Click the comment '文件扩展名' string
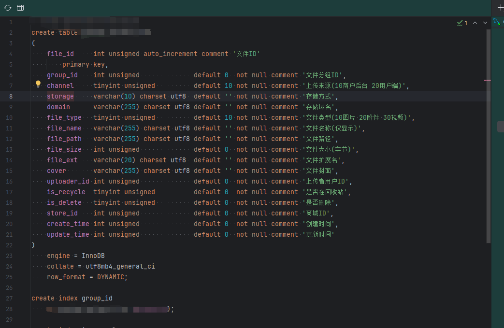 [322, 160]
